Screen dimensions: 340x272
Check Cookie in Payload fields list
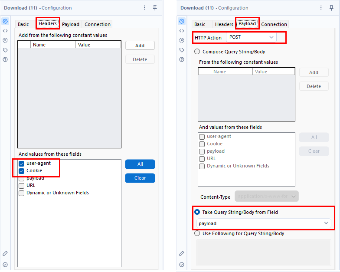tap(202, 144)
